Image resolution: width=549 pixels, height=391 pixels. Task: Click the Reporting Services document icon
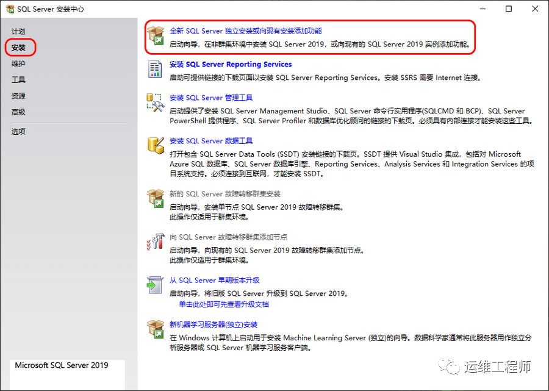pos(155,69)
